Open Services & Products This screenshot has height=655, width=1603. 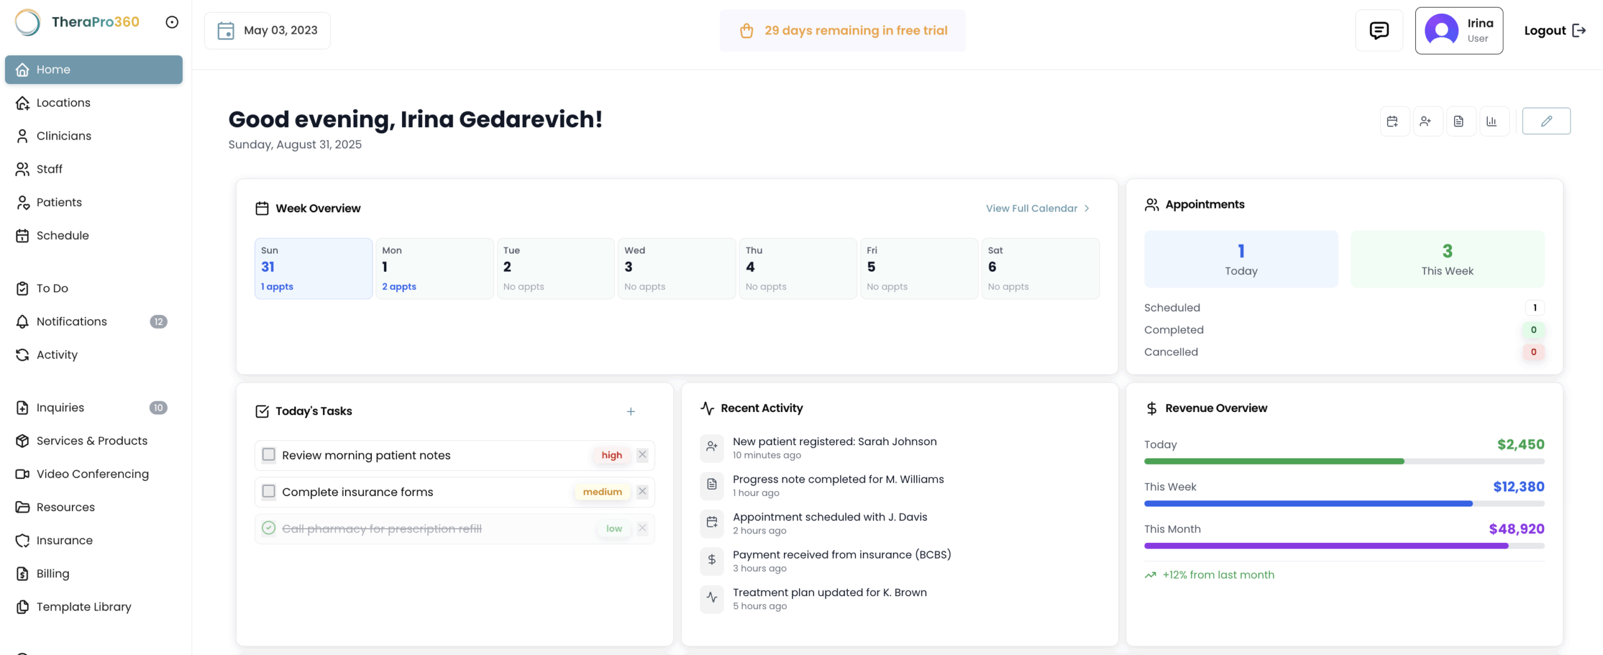pyautogui.click(x=94, y=441)
